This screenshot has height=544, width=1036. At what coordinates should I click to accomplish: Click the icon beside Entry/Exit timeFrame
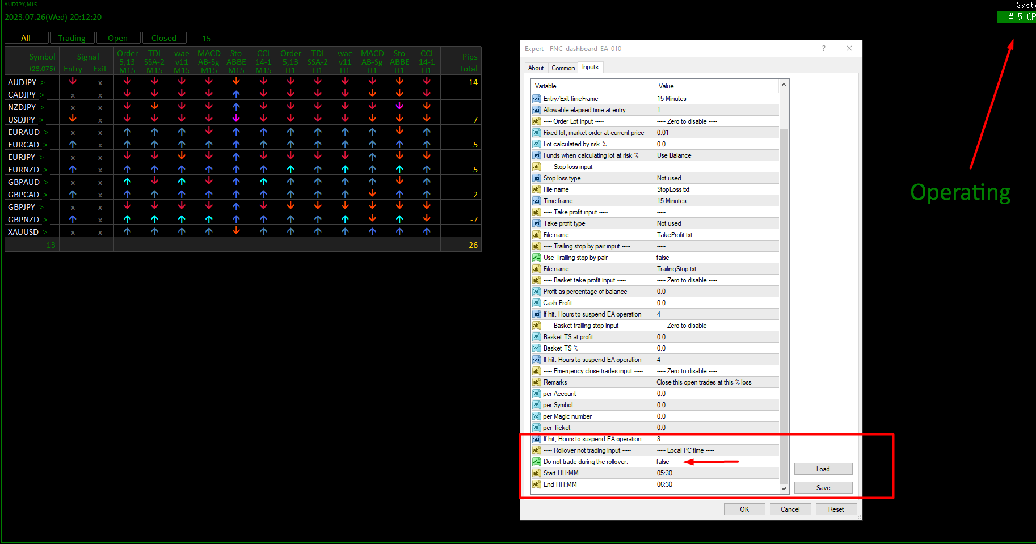[536, 99]
